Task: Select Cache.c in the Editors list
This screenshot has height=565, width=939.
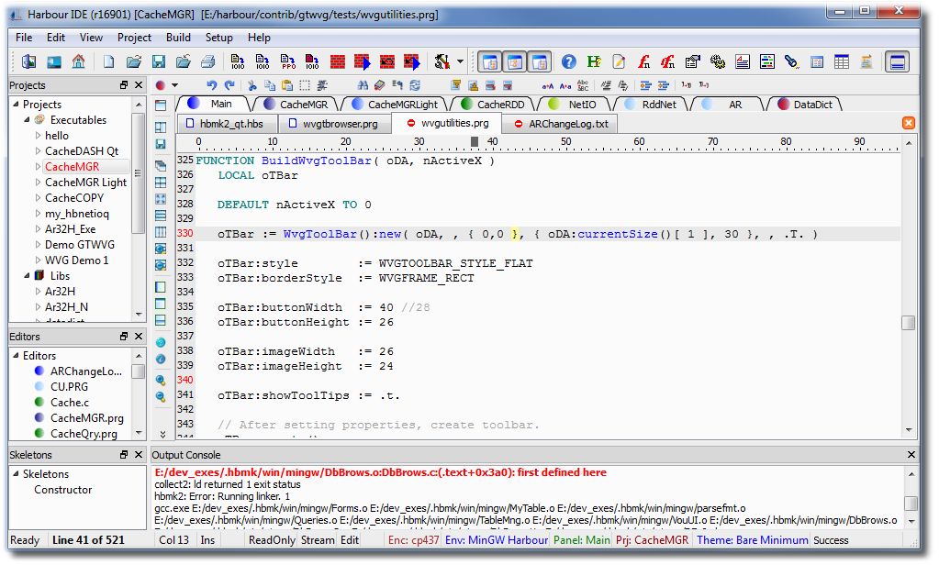Action: (x=69, y=403)
